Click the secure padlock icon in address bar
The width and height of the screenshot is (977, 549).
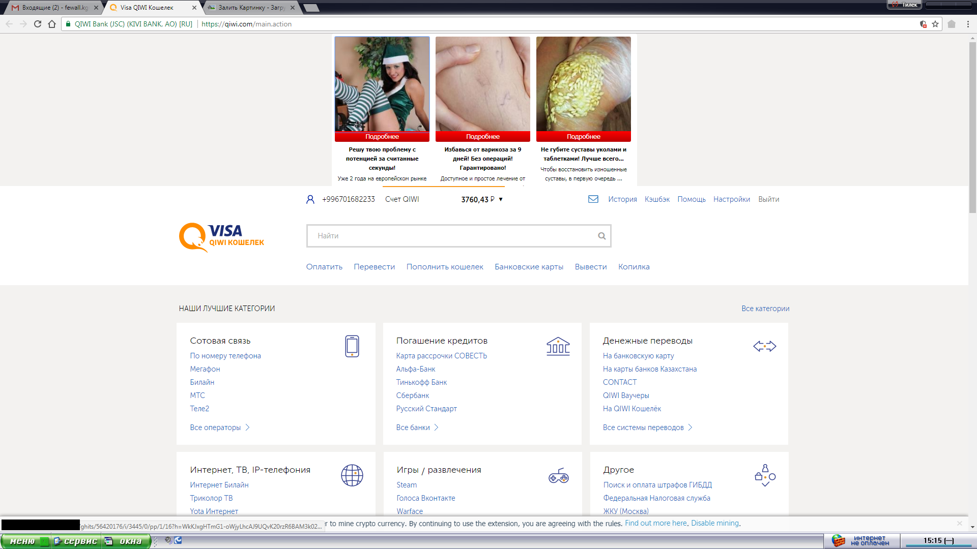[68, 24]
